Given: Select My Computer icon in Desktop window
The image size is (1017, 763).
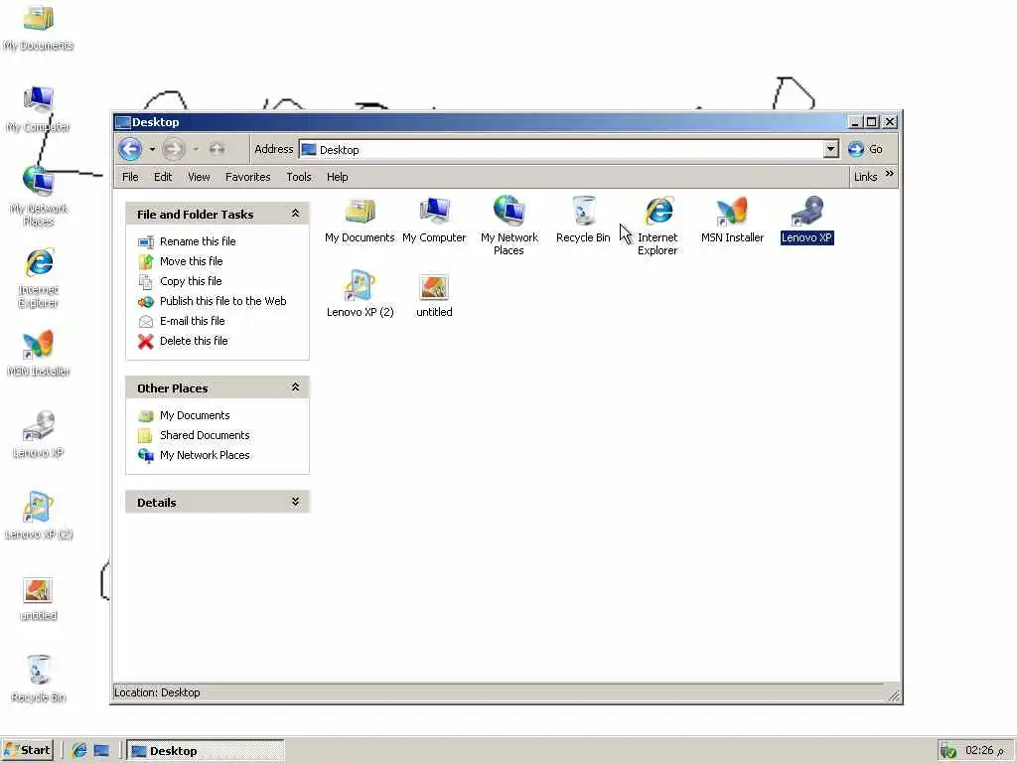Looking at the screenshot, I should pyautogui.click(x=435, y=220).
